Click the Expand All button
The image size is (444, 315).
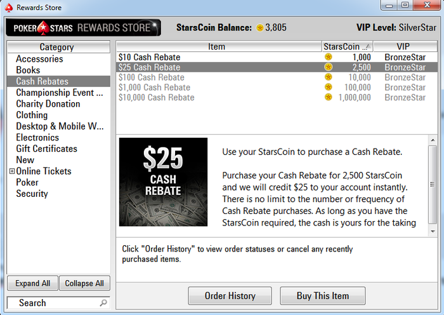pos(32,283)
